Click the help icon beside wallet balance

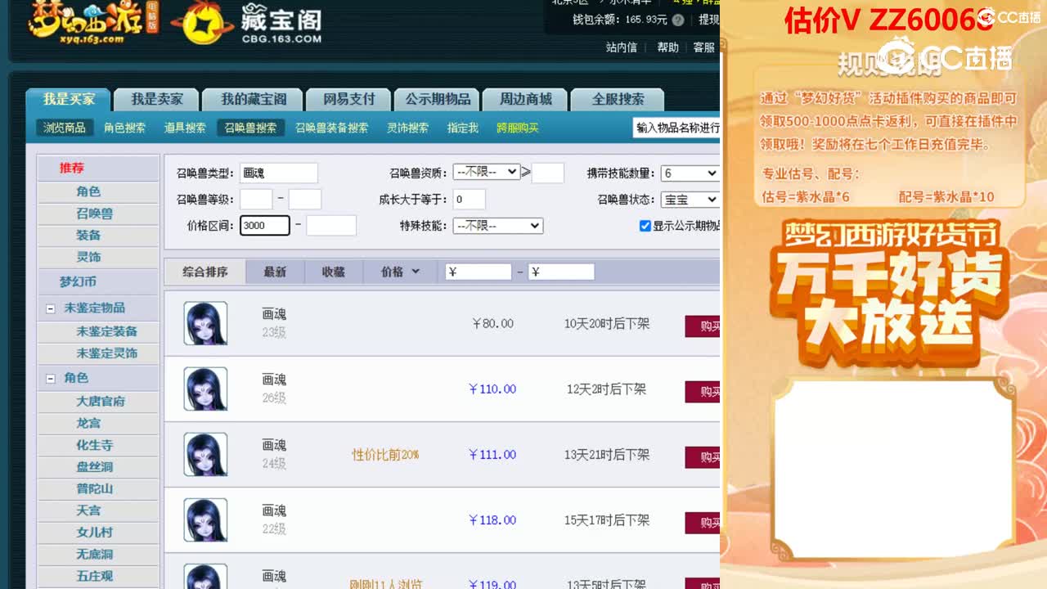click(677, 20)
